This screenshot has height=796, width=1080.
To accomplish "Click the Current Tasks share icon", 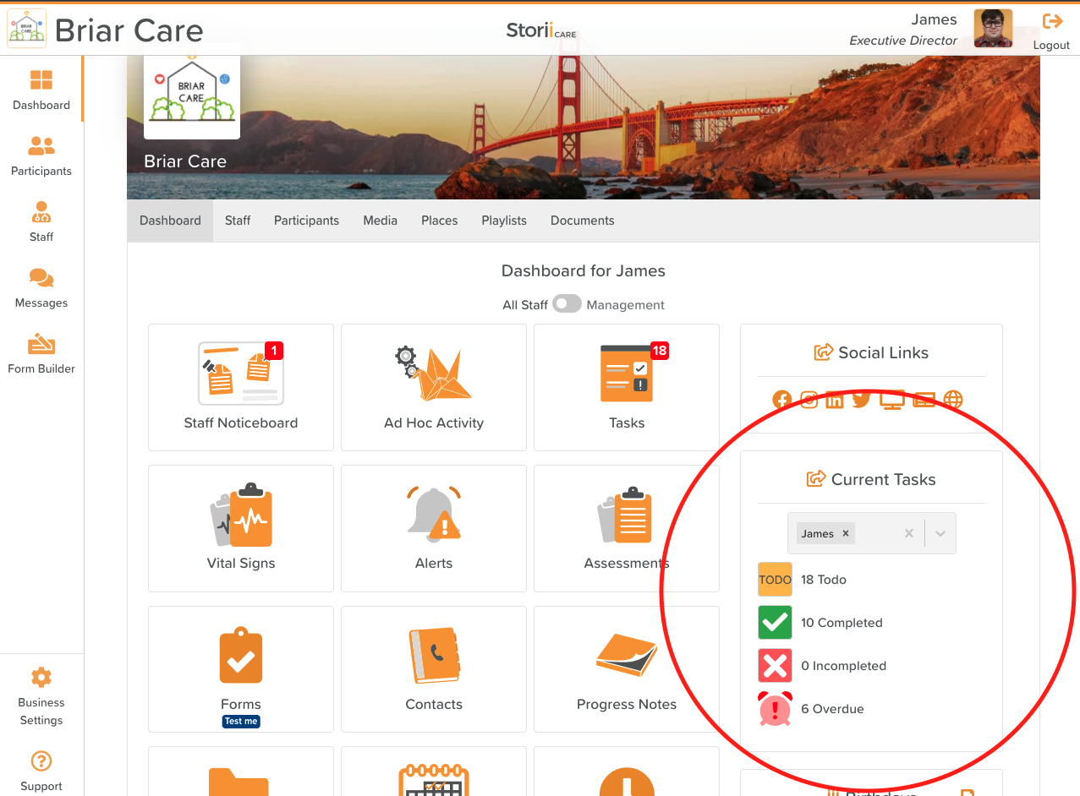I will [x=816, y=479].
